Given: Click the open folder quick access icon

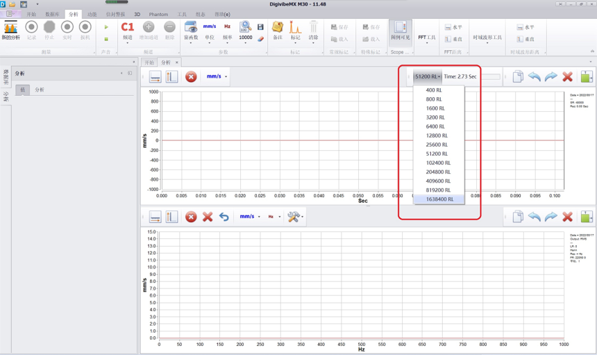Looking at the screenshot, I should point(12,4).
